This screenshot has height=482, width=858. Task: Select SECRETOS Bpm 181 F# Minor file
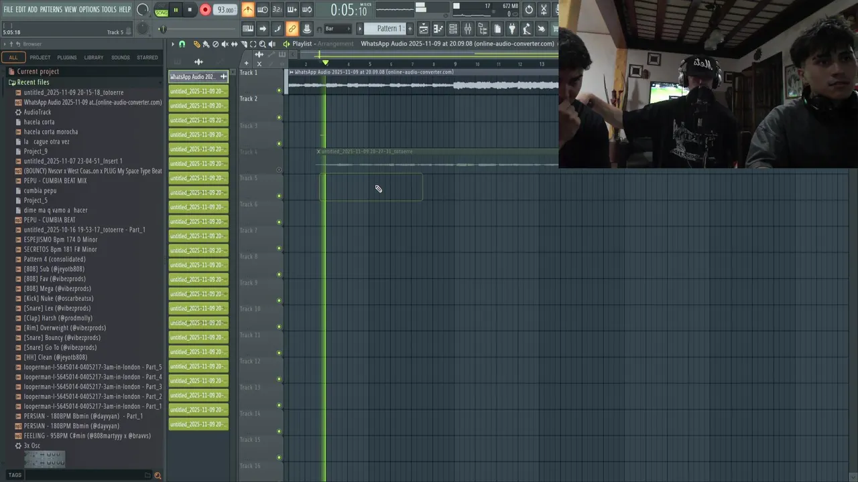(60, 249)
